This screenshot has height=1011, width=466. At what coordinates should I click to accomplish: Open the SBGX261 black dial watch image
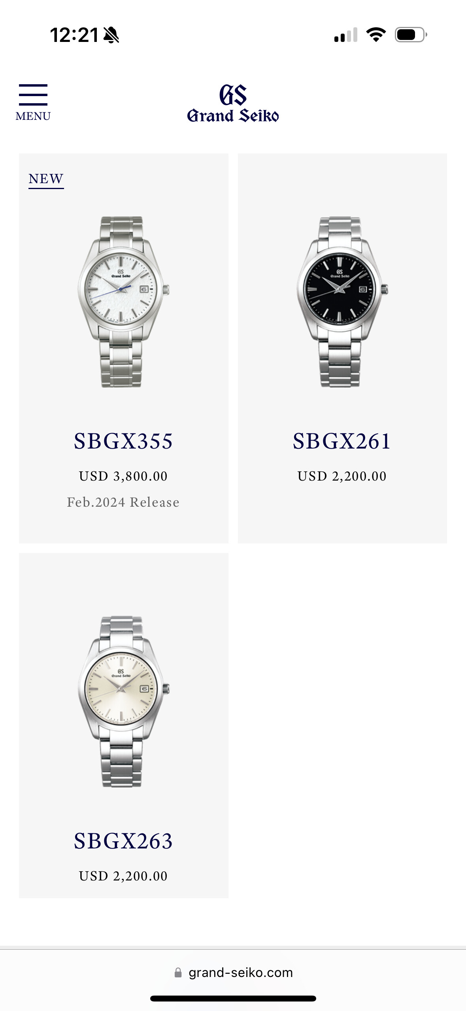pos(342,302)
